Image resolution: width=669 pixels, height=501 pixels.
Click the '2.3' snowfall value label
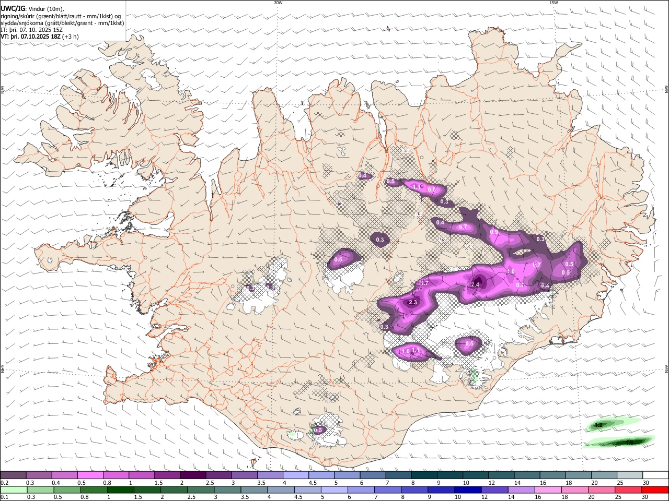[413, 303]
